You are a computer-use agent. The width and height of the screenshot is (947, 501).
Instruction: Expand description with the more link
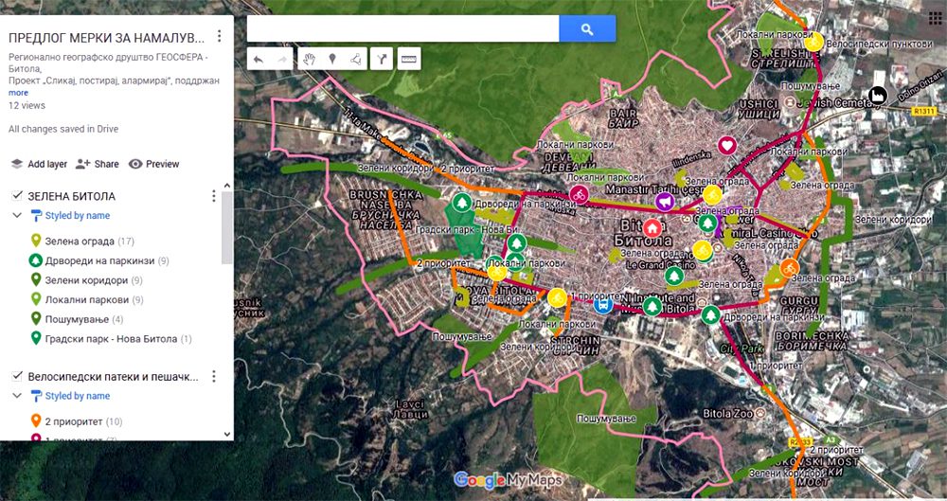18,94
